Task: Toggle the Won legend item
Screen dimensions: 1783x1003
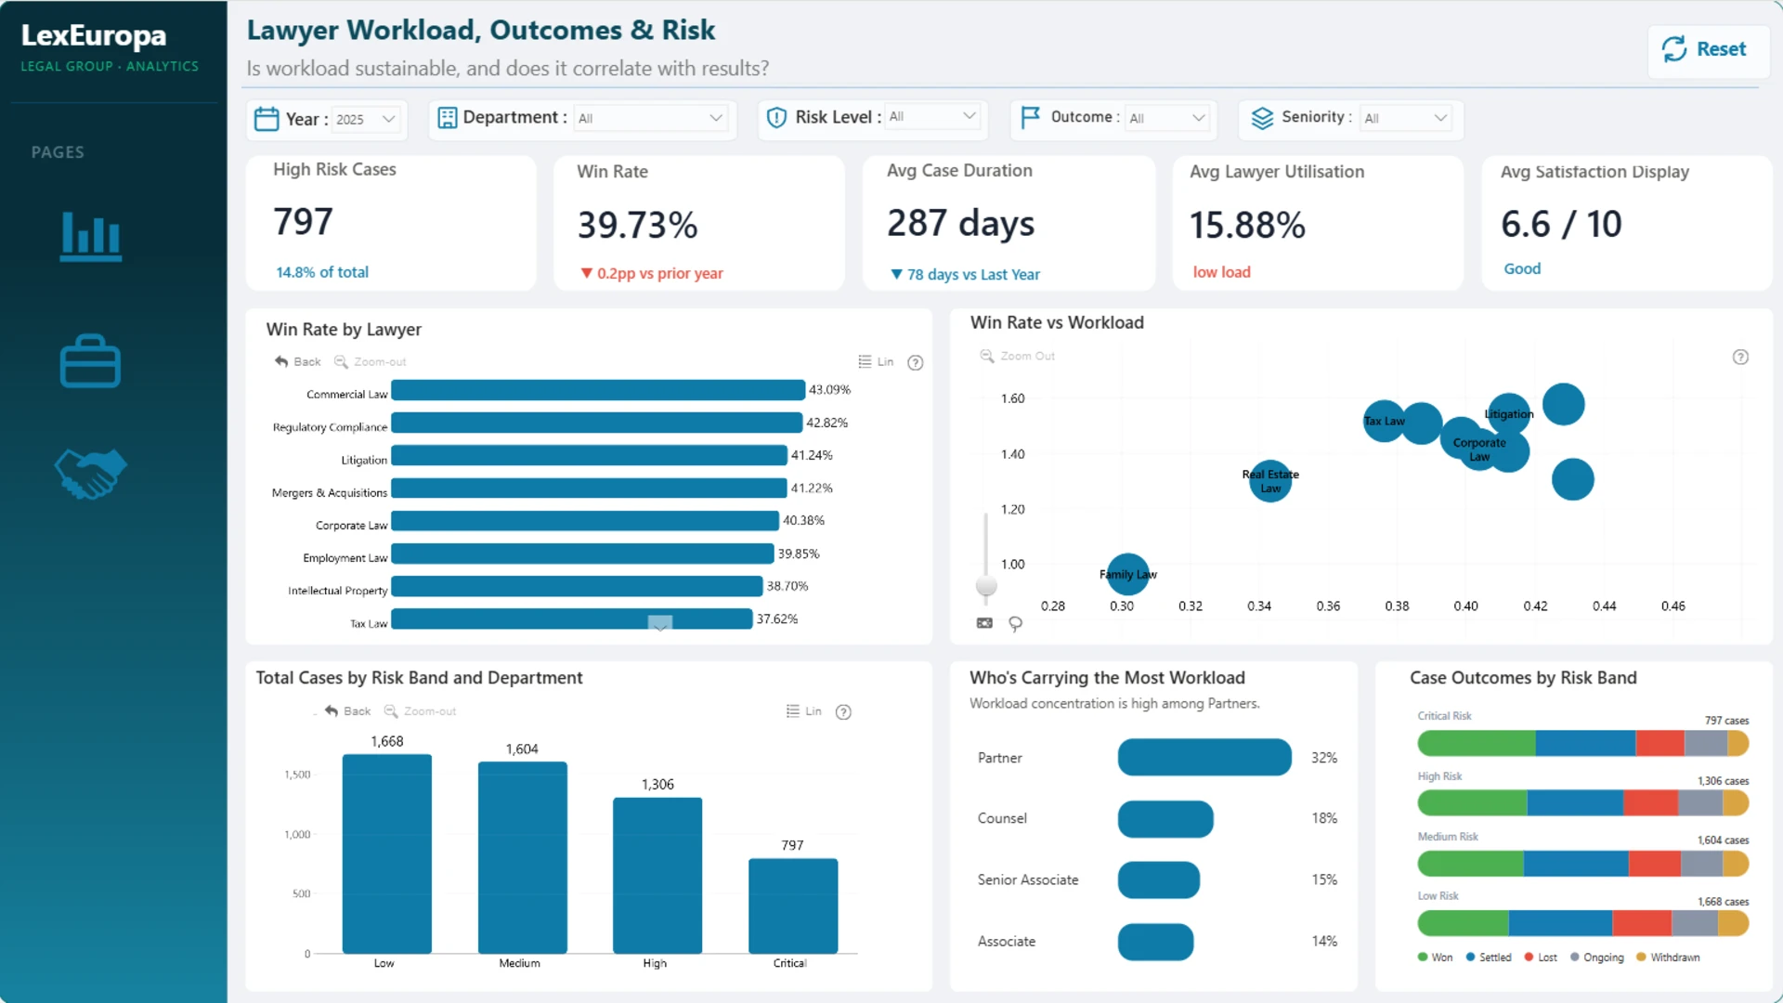Action: [x=1435, y=957]
